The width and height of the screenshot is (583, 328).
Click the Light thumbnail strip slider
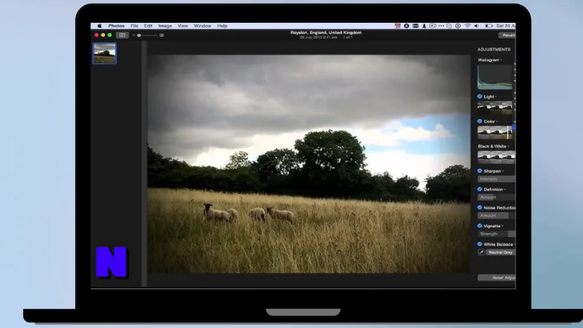495,106
